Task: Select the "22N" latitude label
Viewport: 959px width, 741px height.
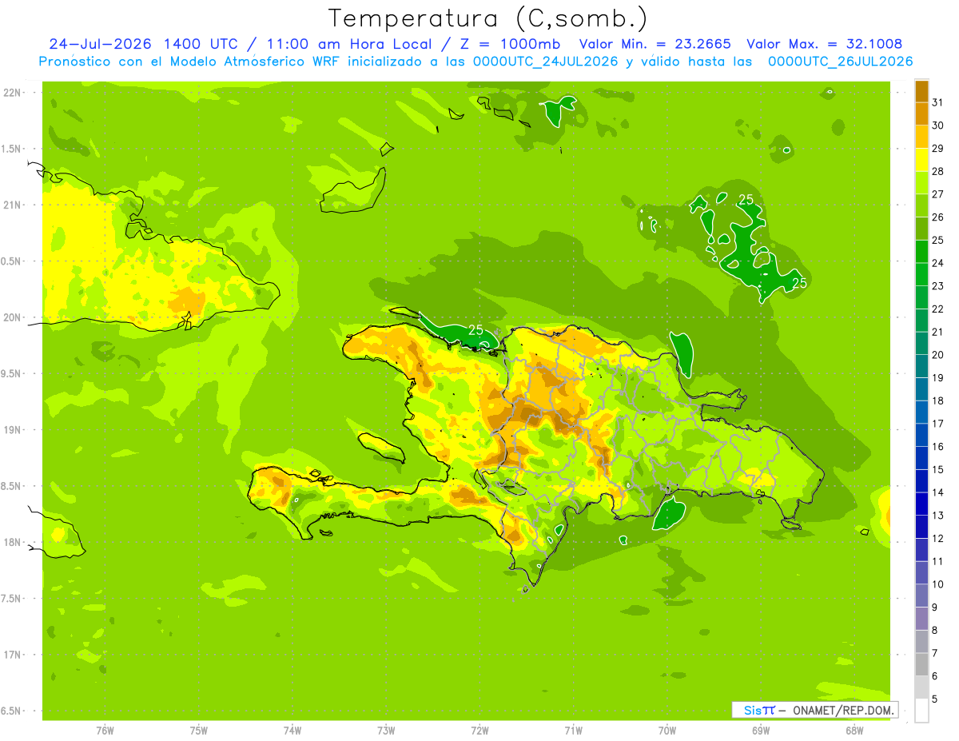Action: pyautogui.click(x=13, y=93)
